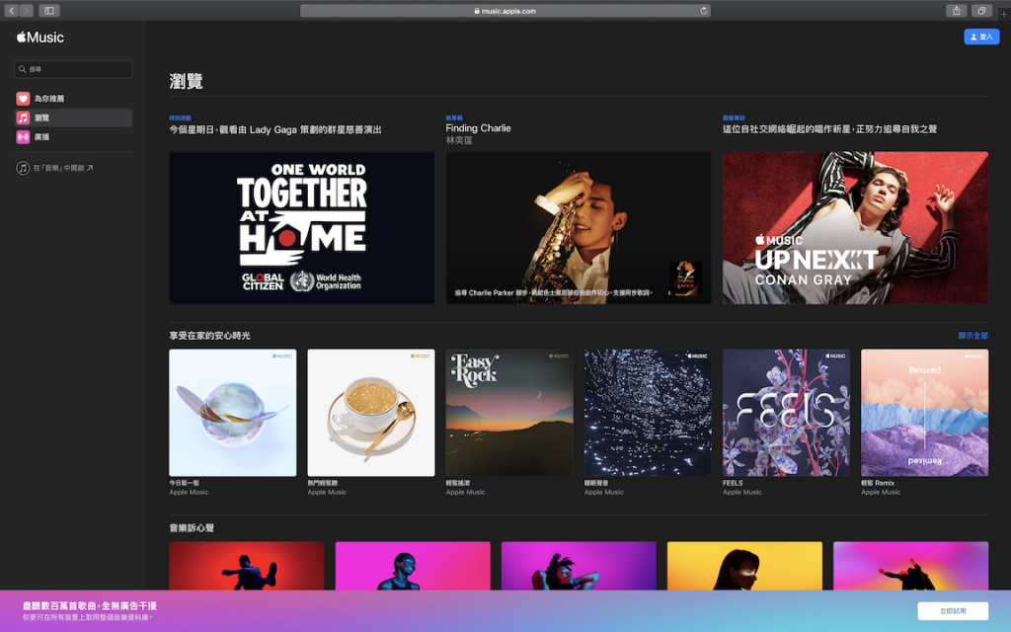This screenshot has width=1011, height=632.
Task: Show the Safari tab overview
Action: [x=981, y=10]
